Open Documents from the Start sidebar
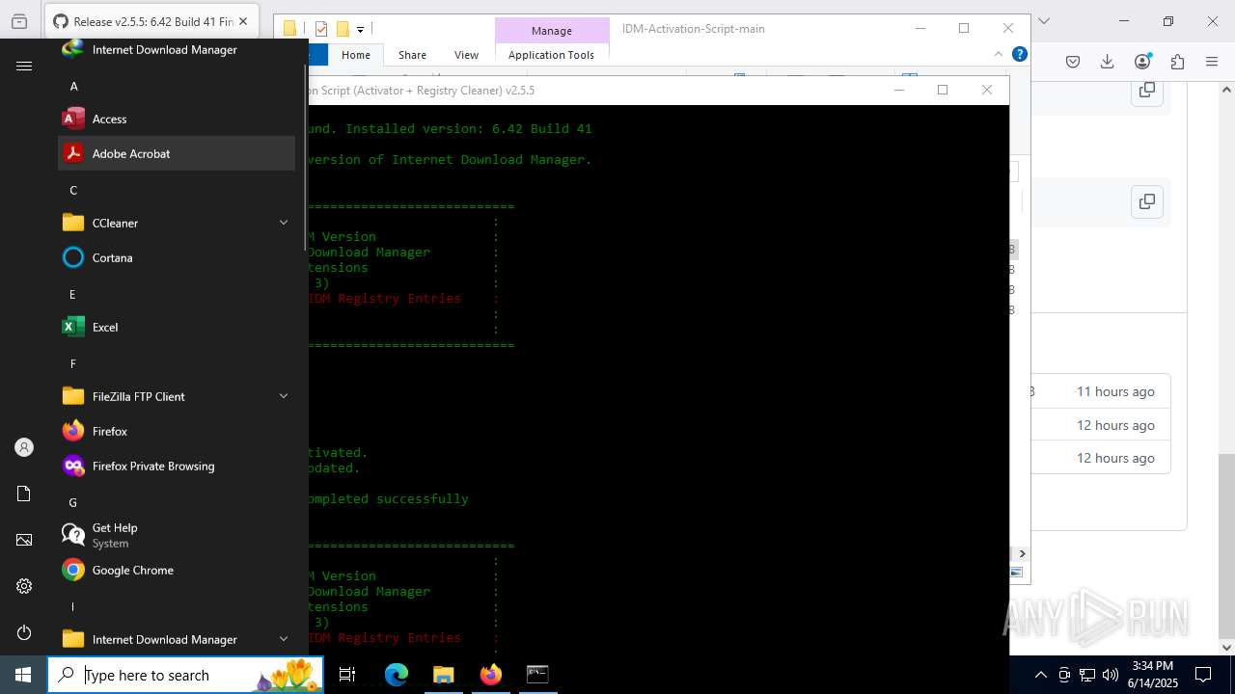 (x=24, y=494)
